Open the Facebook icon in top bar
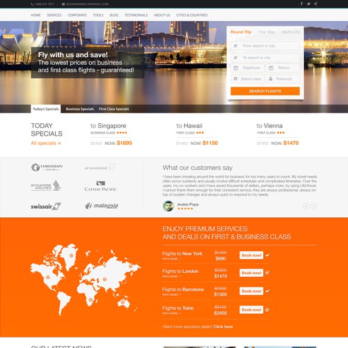This screenshot has width=348, height=348. (301, 3)
